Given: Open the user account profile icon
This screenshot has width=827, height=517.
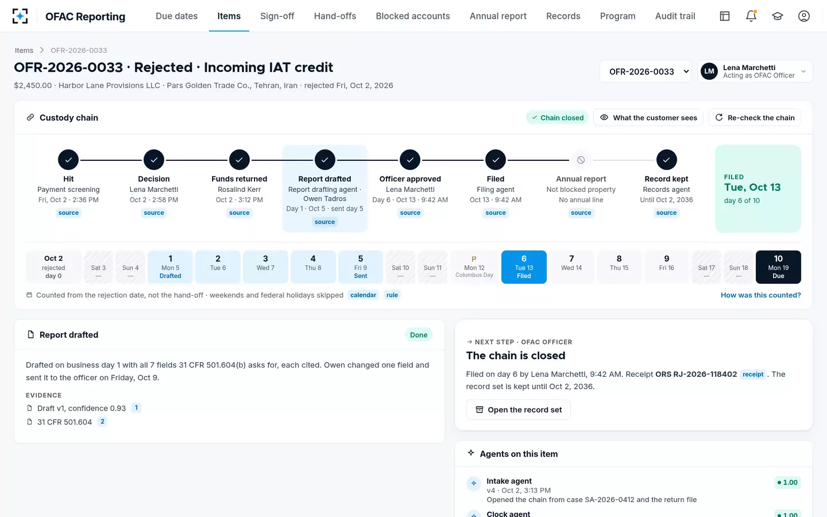Looking at the screenshot, I should (804, 16).
